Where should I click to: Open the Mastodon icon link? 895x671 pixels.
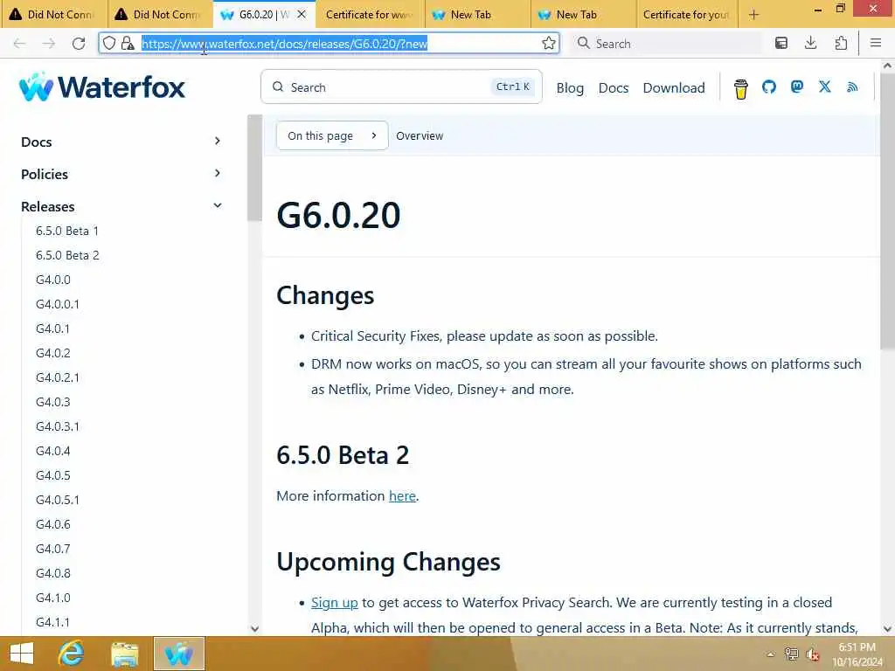click(x=797, y=86)
